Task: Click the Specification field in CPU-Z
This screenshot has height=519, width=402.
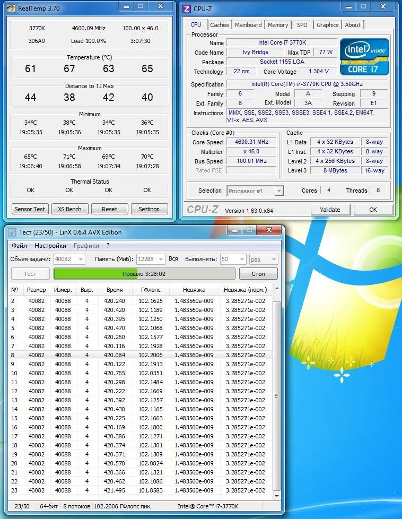Action: click(x=307, y=84)
